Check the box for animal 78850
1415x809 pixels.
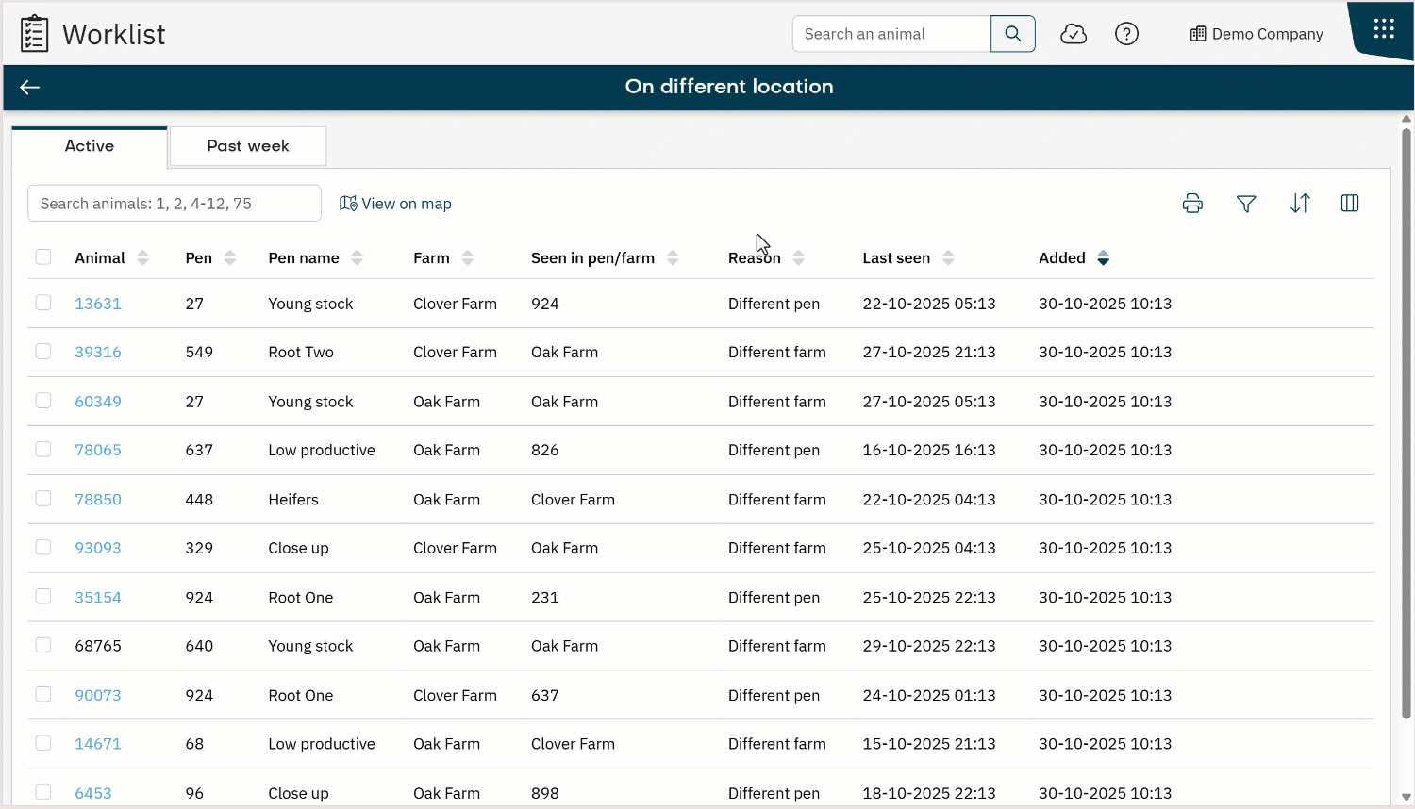[x=43, y=499]
